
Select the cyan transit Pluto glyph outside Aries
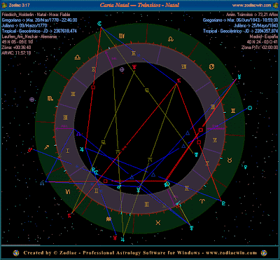click(223, 203)
